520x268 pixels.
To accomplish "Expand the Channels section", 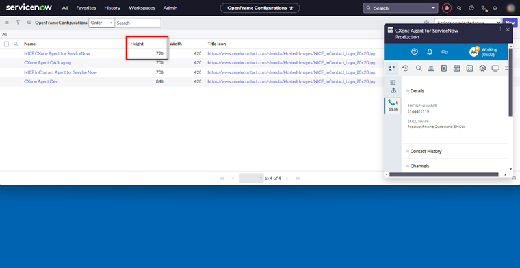I will click(x=417, y=166).
